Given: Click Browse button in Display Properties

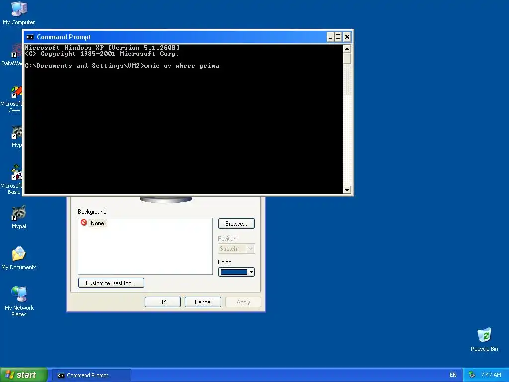Looking at the screenshot, I should point(236,223).
